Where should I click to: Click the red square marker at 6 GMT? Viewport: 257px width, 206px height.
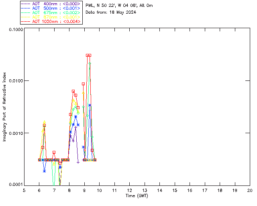39,160
